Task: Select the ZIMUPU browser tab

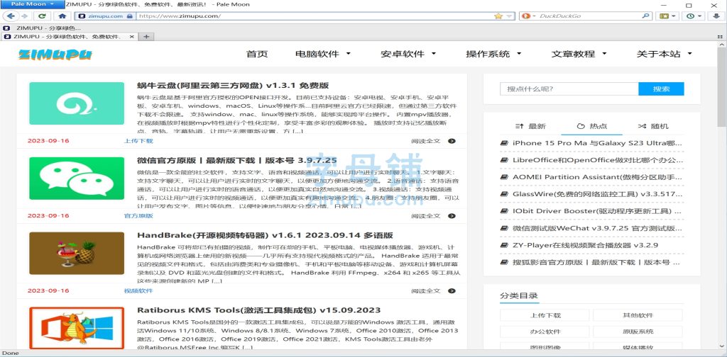Action: (x=70, y=37)
